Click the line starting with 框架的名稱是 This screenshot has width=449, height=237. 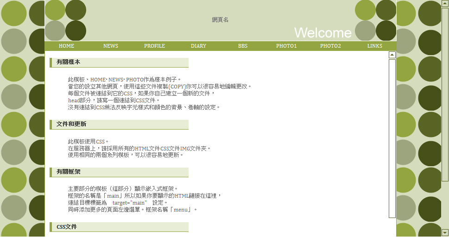(145, 196)
